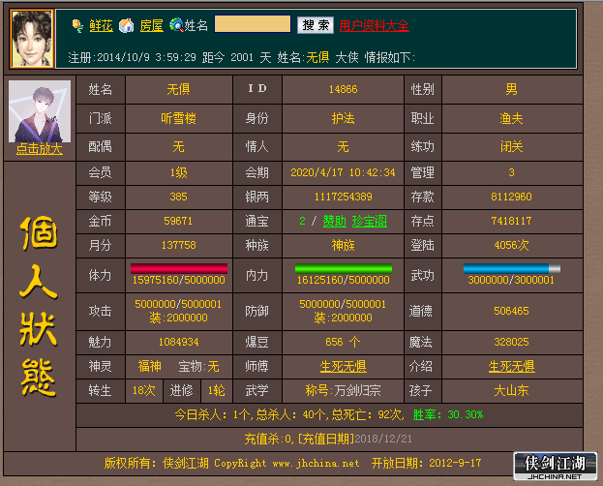This screenshot has width=603, height=486.
Task: Click the 魅力 value 1084934
Action: [x=178, y=342]
